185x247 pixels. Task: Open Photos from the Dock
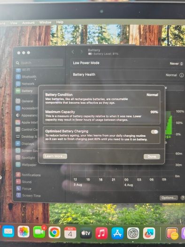[x=23, y=231]
